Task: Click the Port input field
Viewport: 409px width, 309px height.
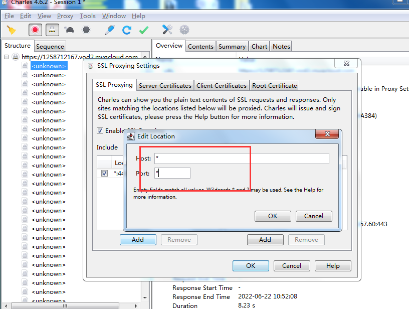Action: click(x=172, y=174)
